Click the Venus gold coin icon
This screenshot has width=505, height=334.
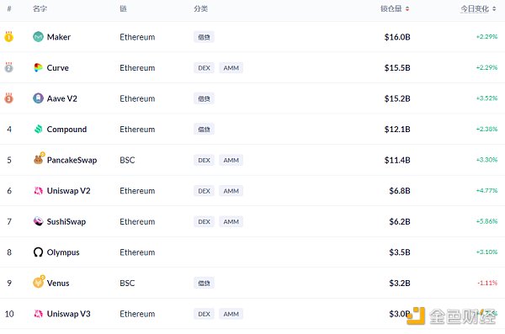pyautogui.click(x=39, y=282)
